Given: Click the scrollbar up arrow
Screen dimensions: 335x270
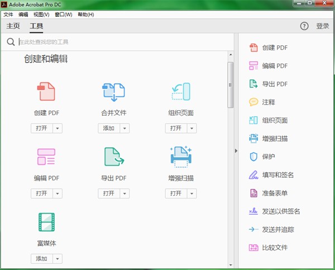Looking at the screenshot, I should [231, 55].
